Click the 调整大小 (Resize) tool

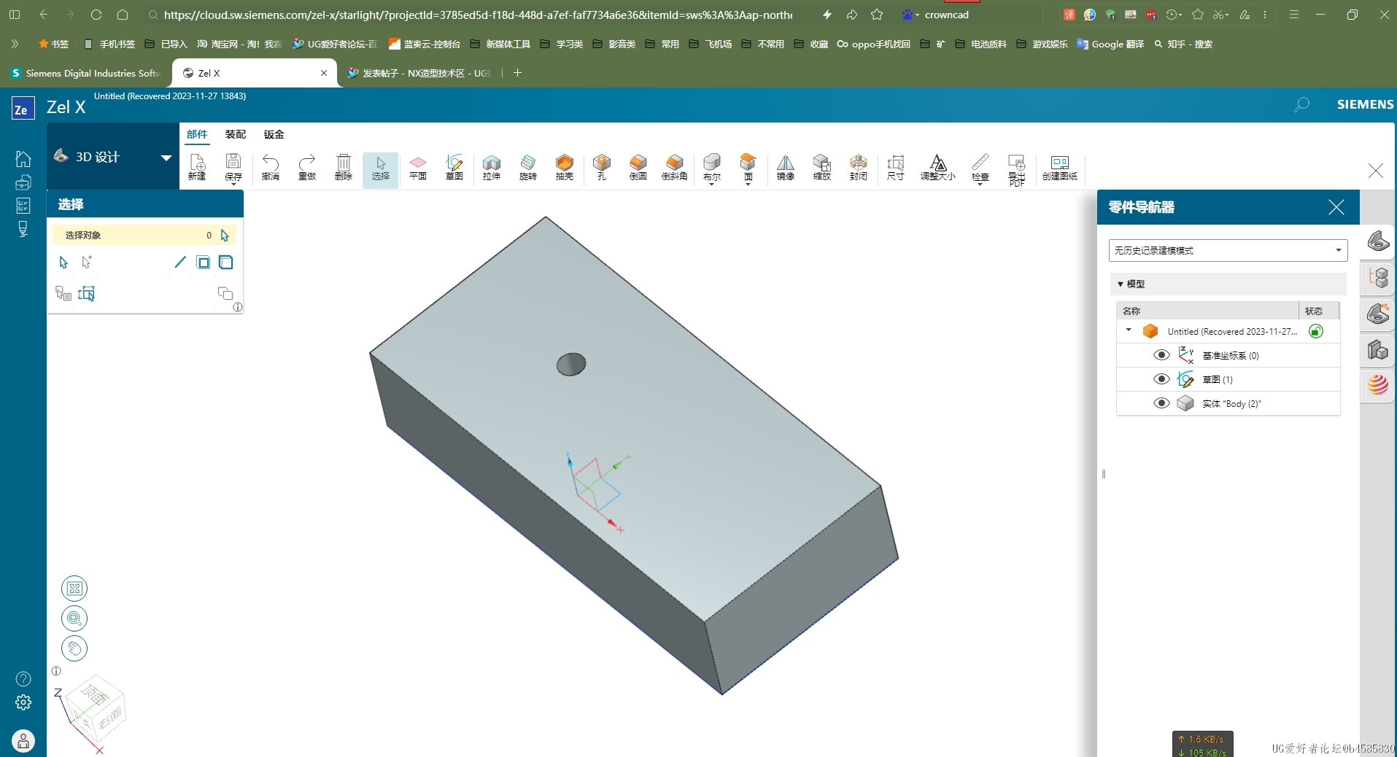(x=938, y=167)
